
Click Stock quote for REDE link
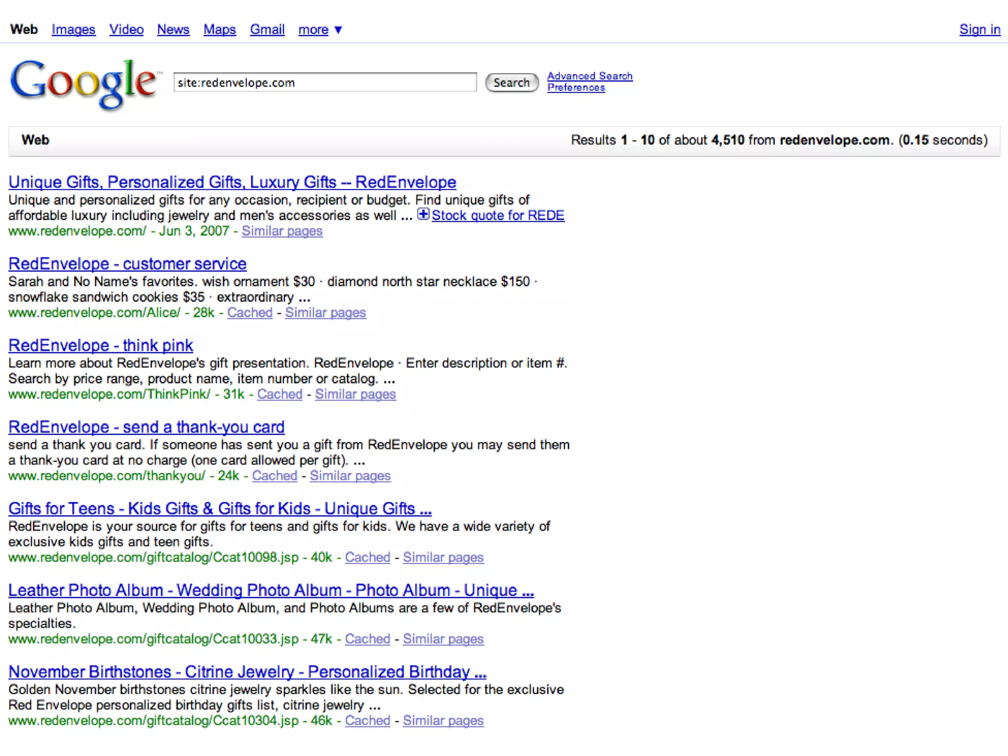[498, 216]
